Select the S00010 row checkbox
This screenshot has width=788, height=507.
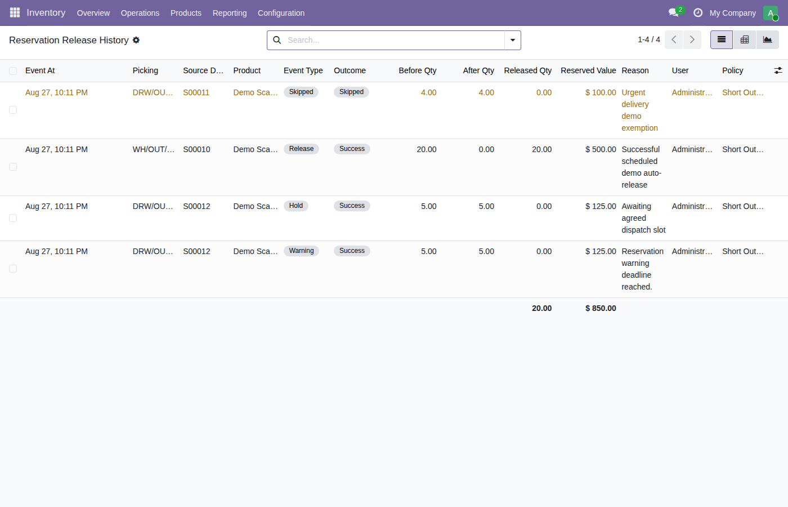click(13, 167)
